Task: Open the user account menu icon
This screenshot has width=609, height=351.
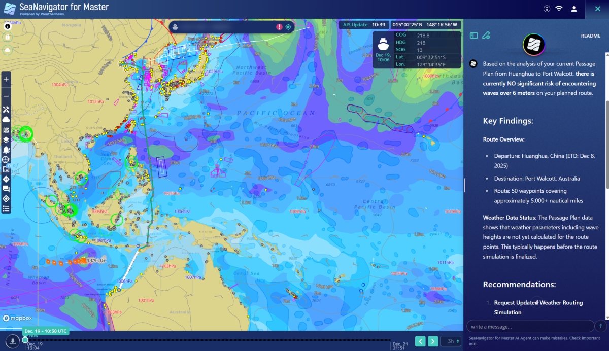Action: coord(574,9)
